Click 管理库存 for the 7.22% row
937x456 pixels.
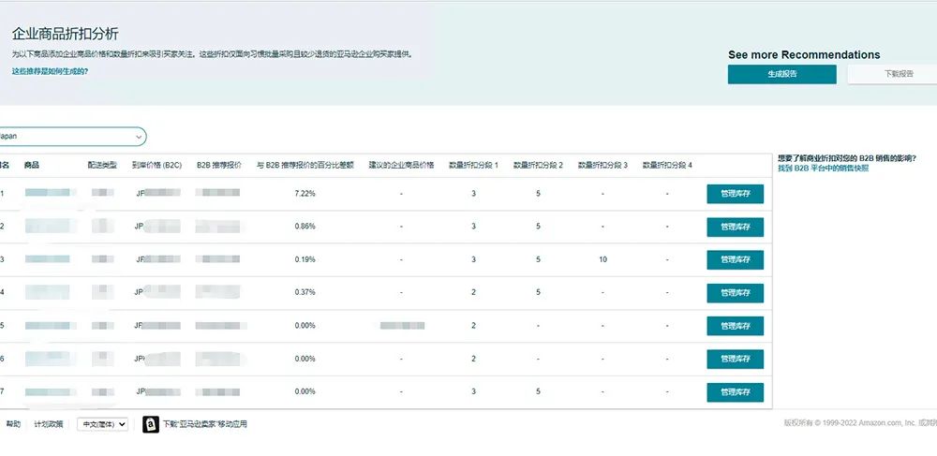pos(735,194)
